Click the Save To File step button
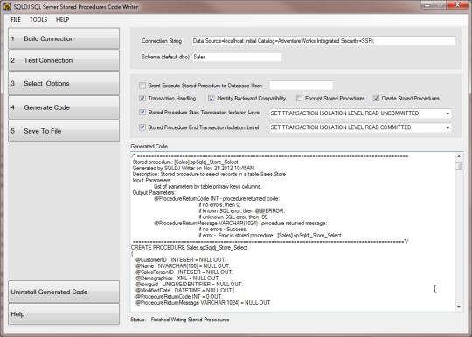This screenshot has width=472, height=337. pyautogui.click(x=64, y=131)
